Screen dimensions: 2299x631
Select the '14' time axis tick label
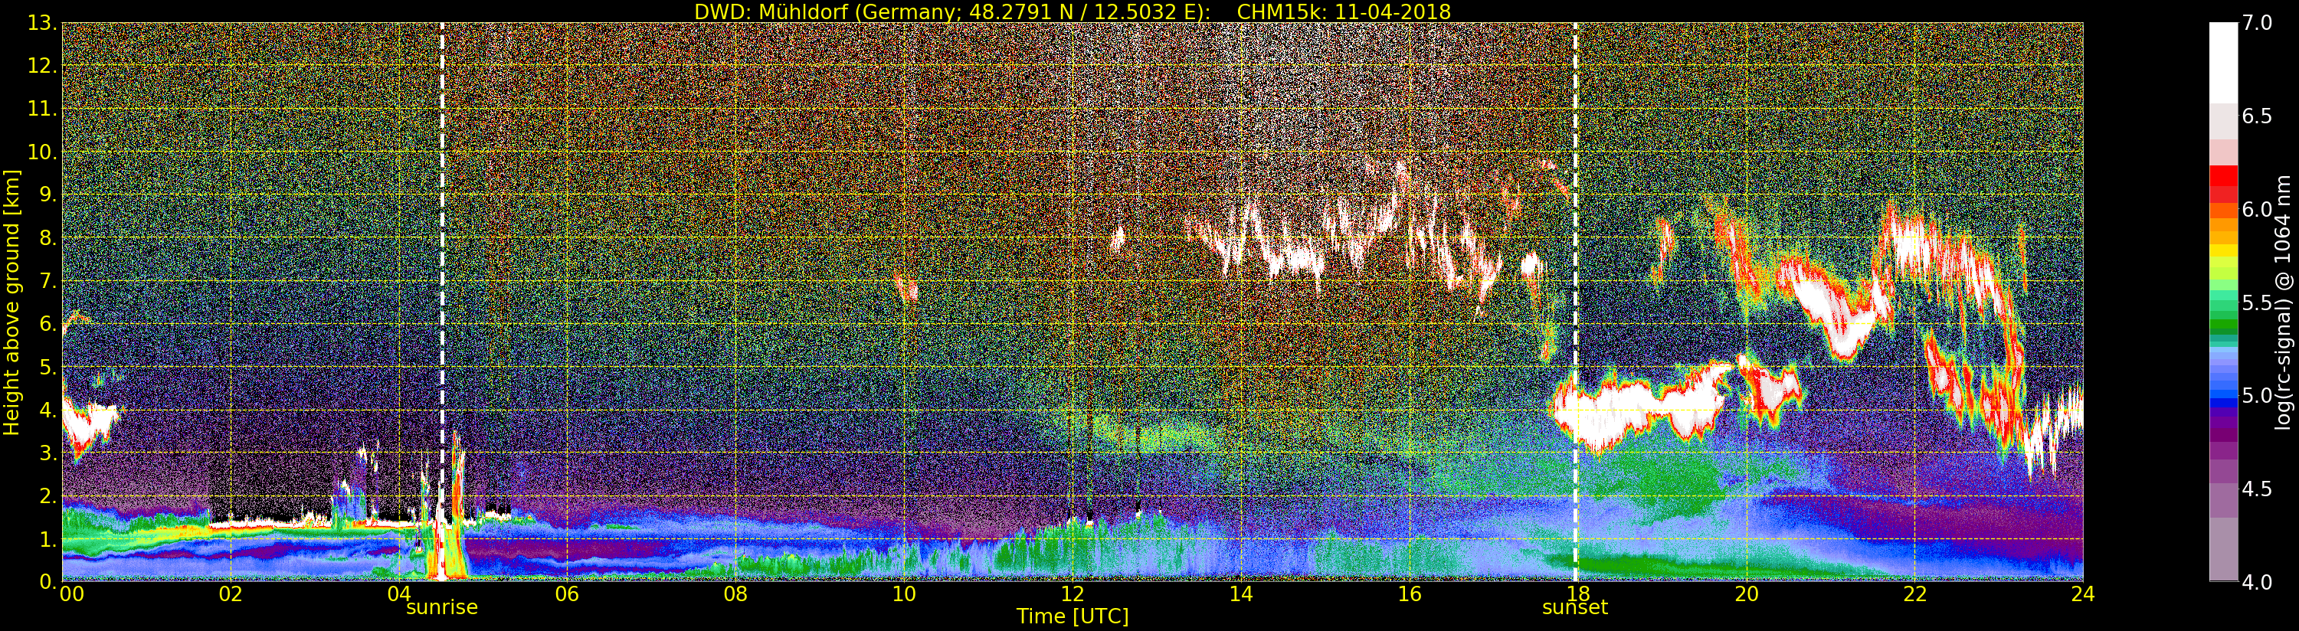point(1240,593)
